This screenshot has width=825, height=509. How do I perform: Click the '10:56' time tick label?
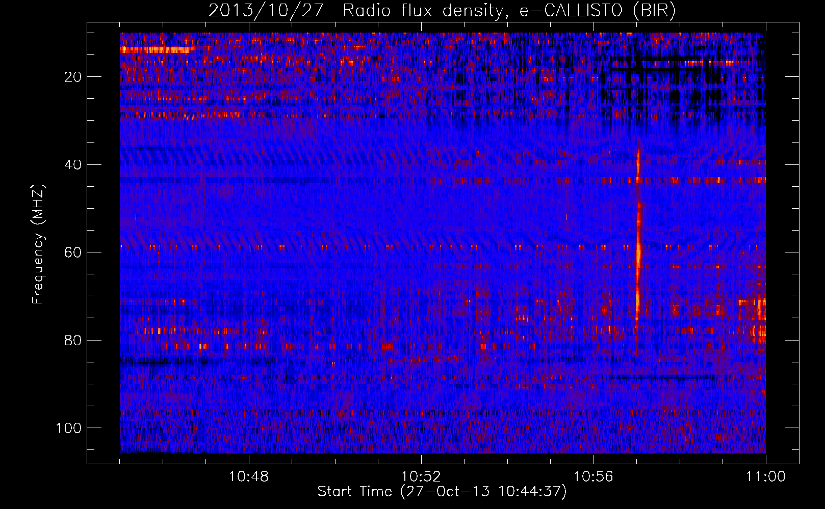click(x=593, y=477)
